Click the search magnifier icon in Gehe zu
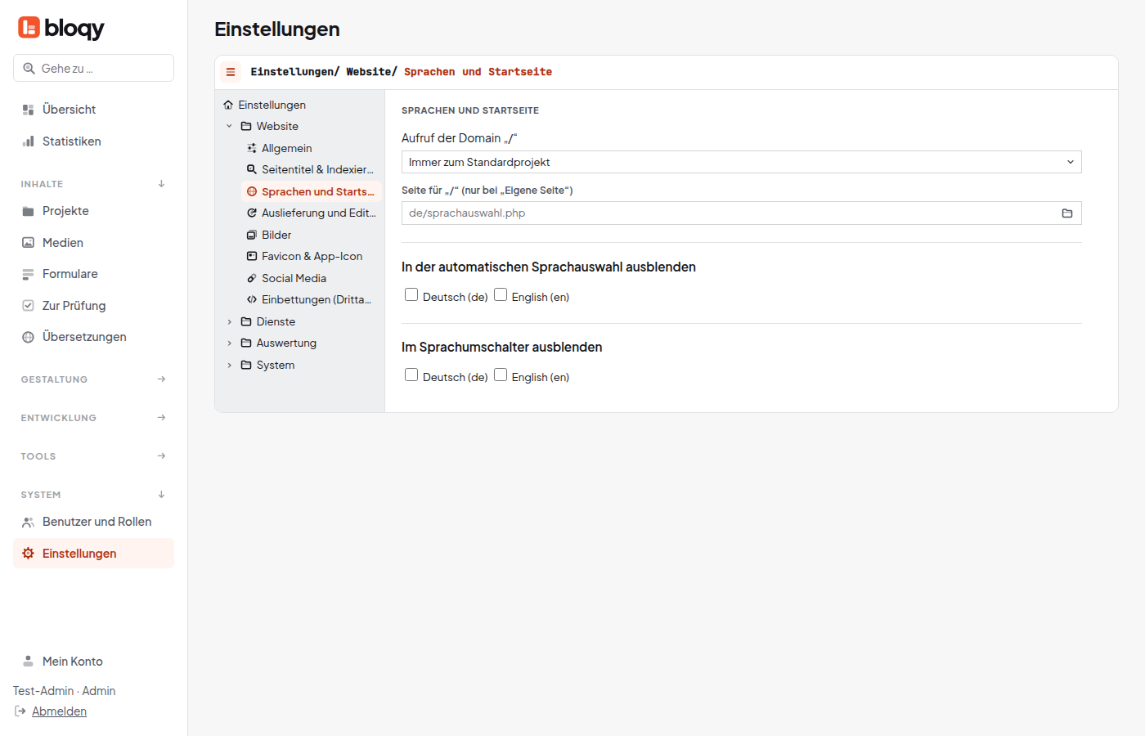Viewport: 1145px width, 736px height. tap(29, 69)
